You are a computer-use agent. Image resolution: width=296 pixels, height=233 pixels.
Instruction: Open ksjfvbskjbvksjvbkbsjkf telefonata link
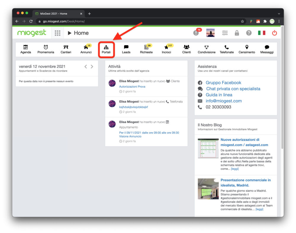tap(133, 107)
